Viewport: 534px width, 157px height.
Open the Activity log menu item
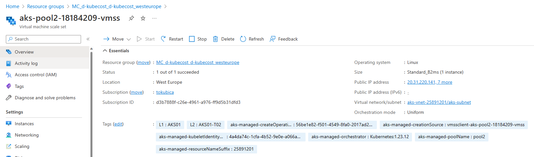[26, 63]
